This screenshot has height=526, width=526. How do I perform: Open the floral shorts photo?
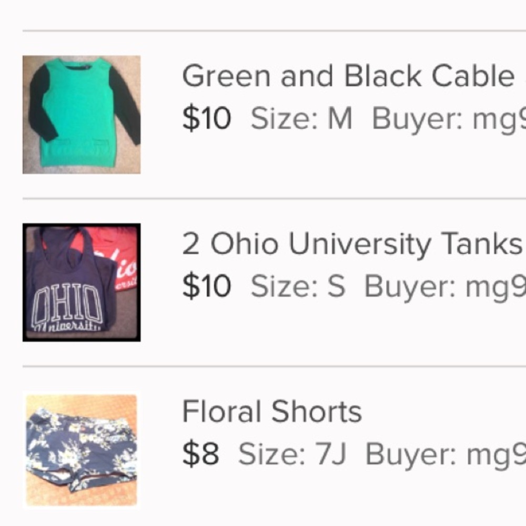pos(82,451)
